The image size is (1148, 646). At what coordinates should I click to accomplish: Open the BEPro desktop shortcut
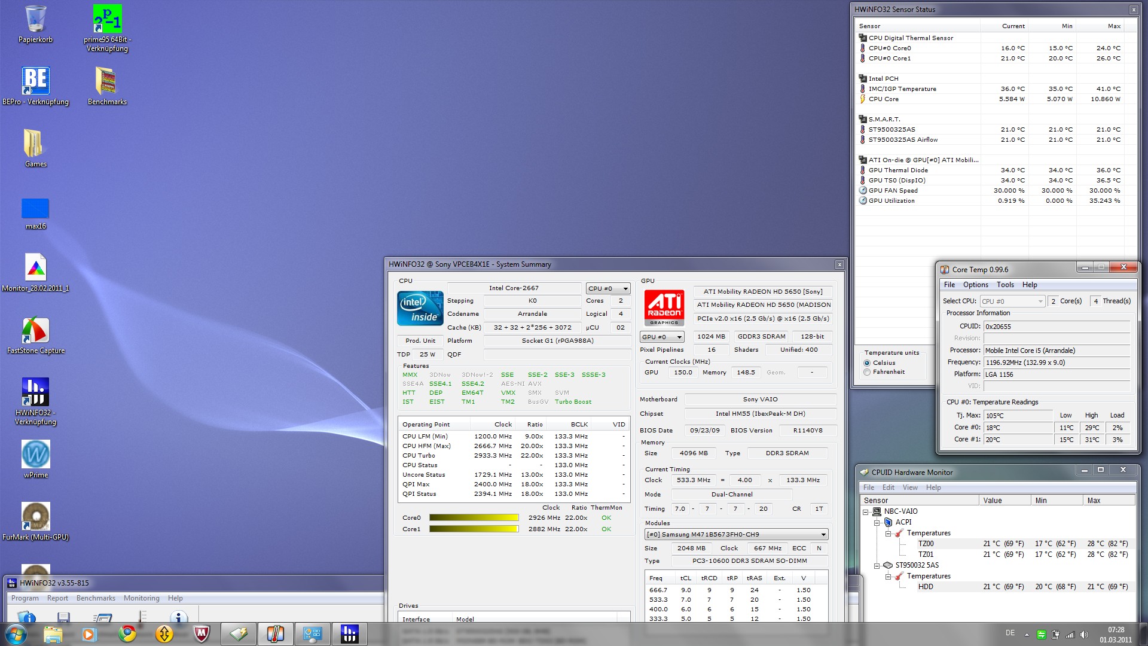point(35,86)
